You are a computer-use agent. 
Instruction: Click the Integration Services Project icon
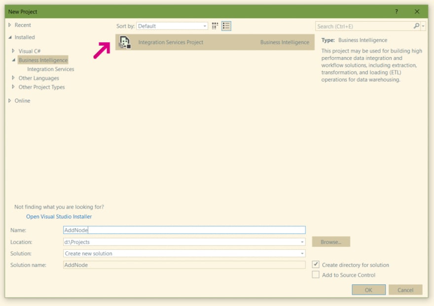(125, 42)
